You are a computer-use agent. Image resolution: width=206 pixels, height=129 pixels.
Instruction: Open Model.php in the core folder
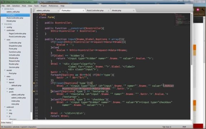click(x=14, y=58)
